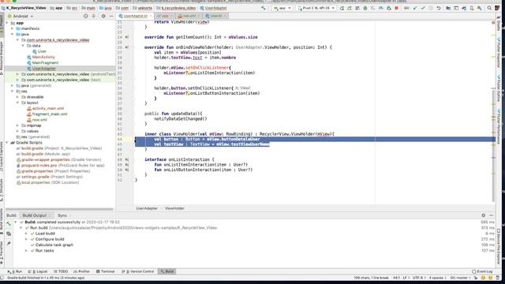505x284 pixels.
Task: Open the Pixel device selector dropdown
Action: pyautogui.click(x=316, y=8)
